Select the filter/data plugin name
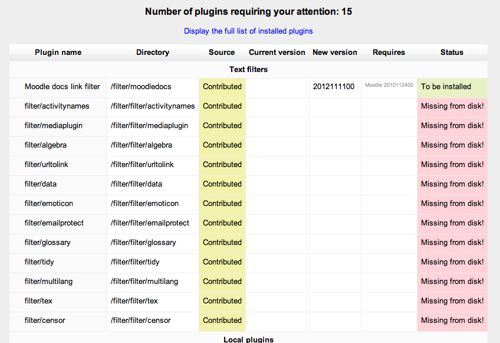 (x=41, y=184)
